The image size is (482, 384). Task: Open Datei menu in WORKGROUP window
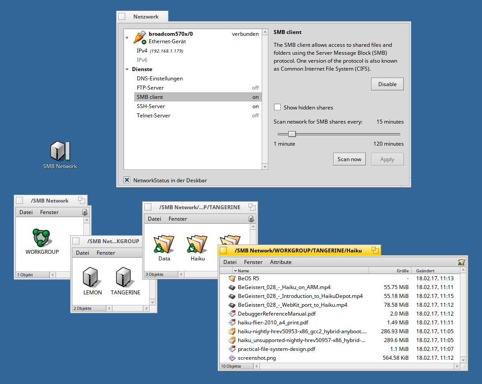(x=83, y=253)
